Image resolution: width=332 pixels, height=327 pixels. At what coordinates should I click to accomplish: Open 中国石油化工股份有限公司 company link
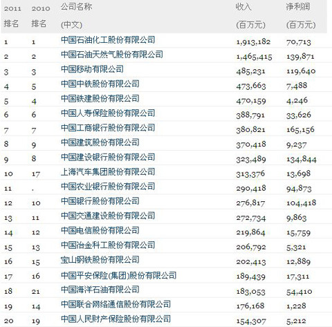tap(108, 40)
